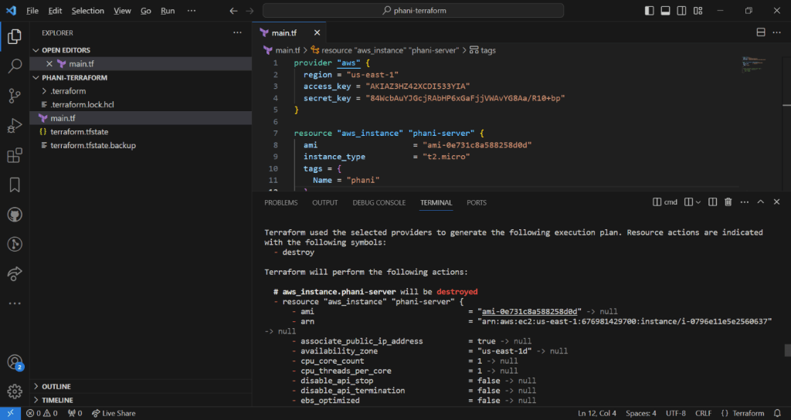
Task: Toggle the primary side bar layout button
Action: pos(649,11)
